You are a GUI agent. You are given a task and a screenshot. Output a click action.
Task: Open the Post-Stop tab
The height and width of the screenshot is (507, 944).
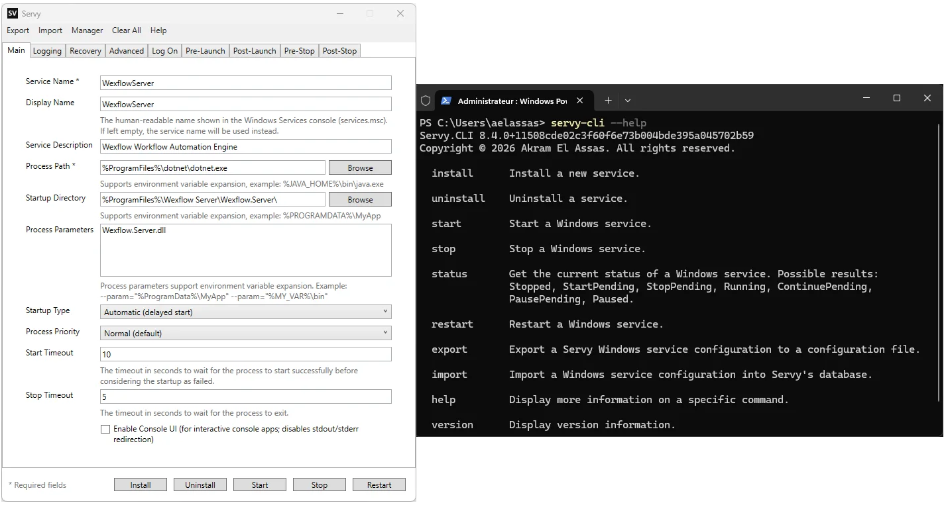(x=339, y=51)
